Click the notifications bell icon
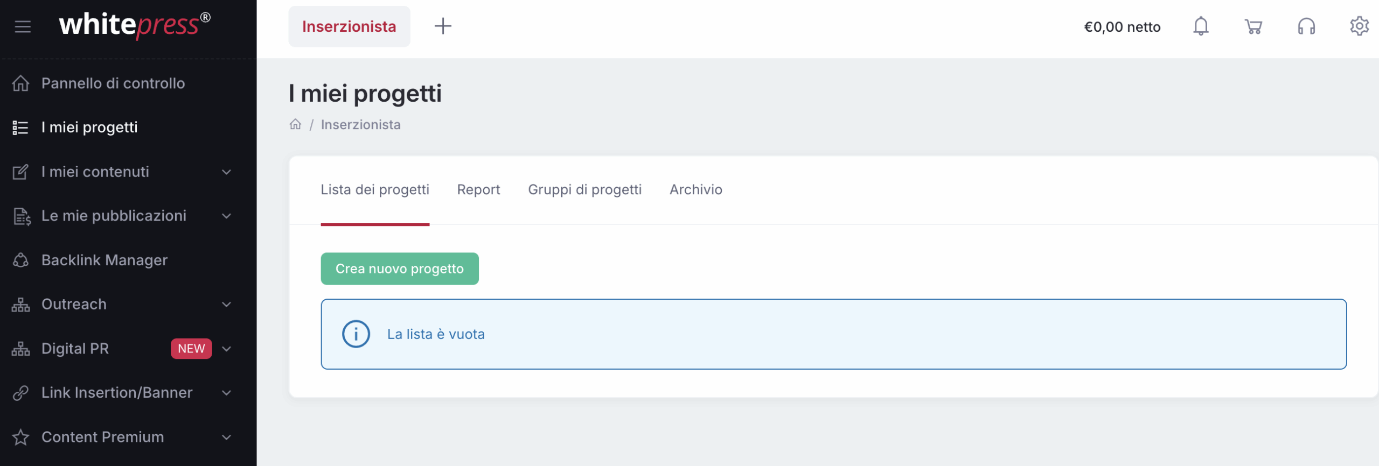This screenshot has width=1379, height=466. [x=1201, y=26]
